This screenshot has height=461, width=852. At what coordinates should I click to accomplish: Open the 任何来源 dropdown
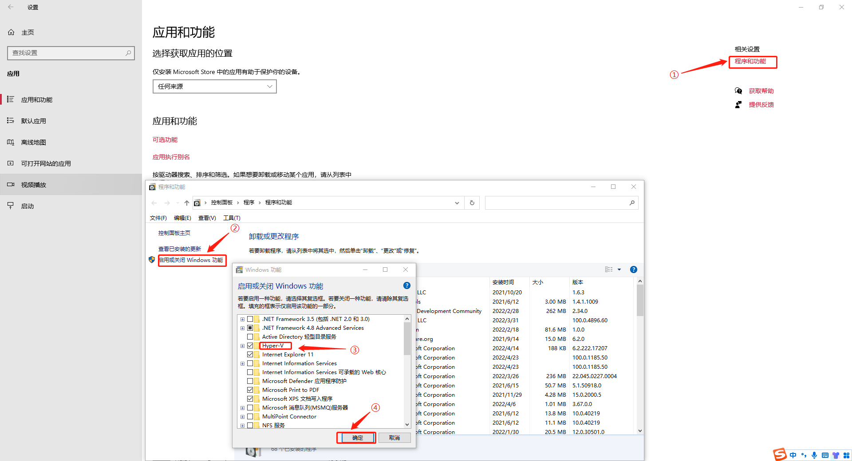pyautogui.click(x=214, y=86)
